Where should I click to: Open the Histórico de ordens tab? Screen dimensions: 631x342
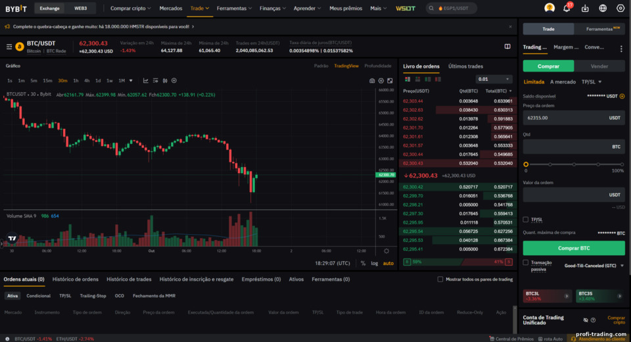tap(75, 279)
